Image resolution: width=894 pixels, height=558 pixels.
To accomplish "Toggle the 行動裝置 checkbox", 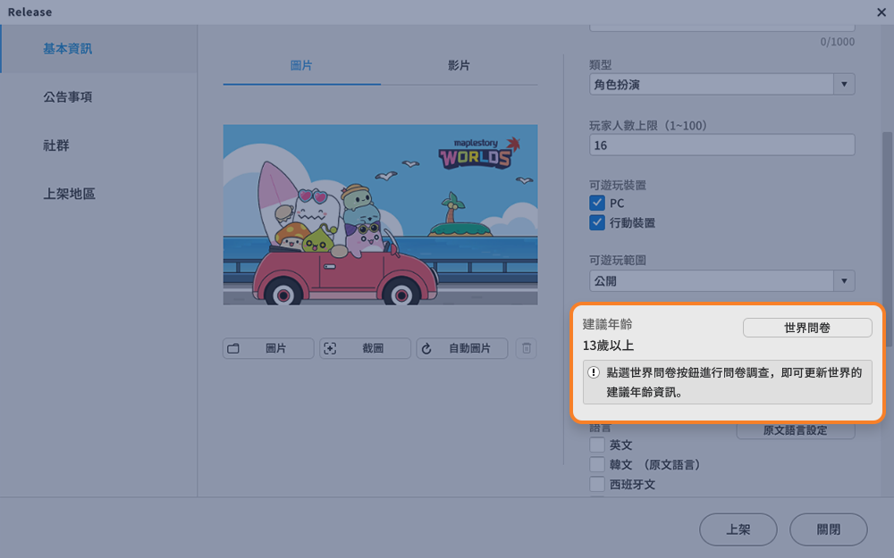I will click(x=597, y=222).
